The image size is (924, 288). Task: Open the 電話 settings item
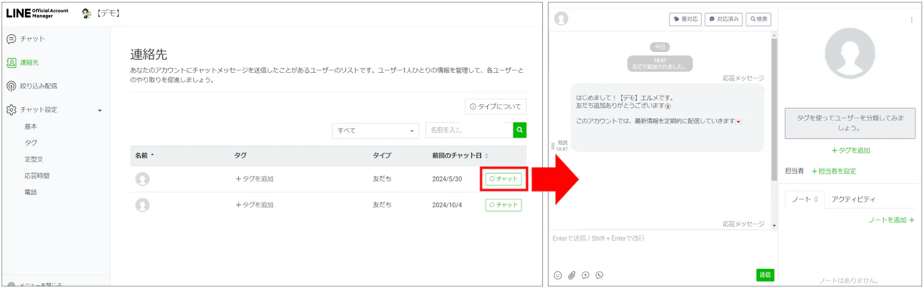tap(31, 192)
